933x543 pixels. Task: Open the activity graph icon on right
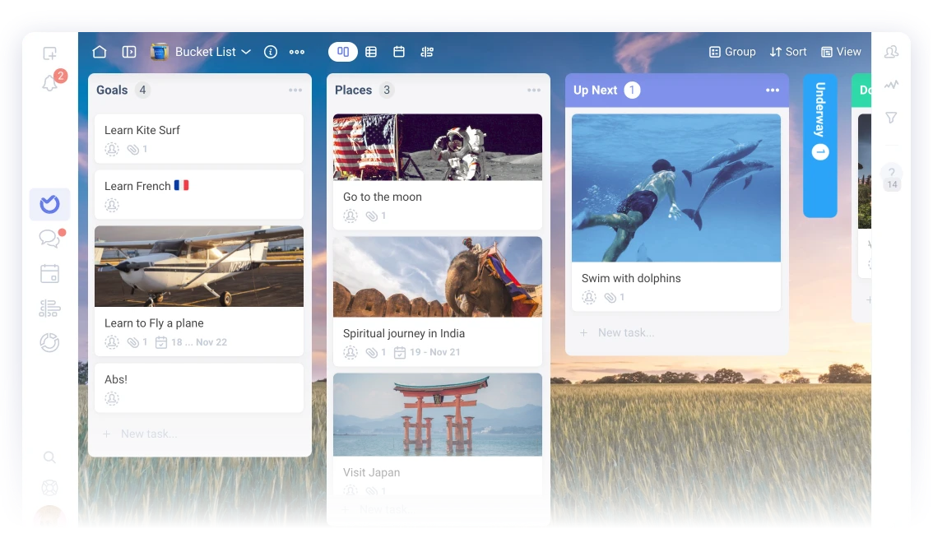coord(891,85)
